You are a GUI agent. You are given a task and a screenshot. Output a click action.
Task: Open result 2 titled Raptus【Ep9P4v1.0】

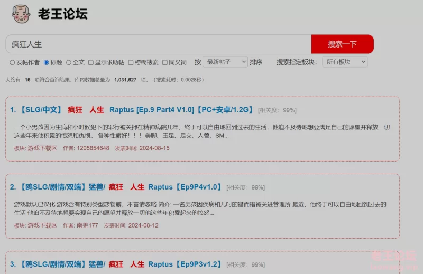point(116,187)
